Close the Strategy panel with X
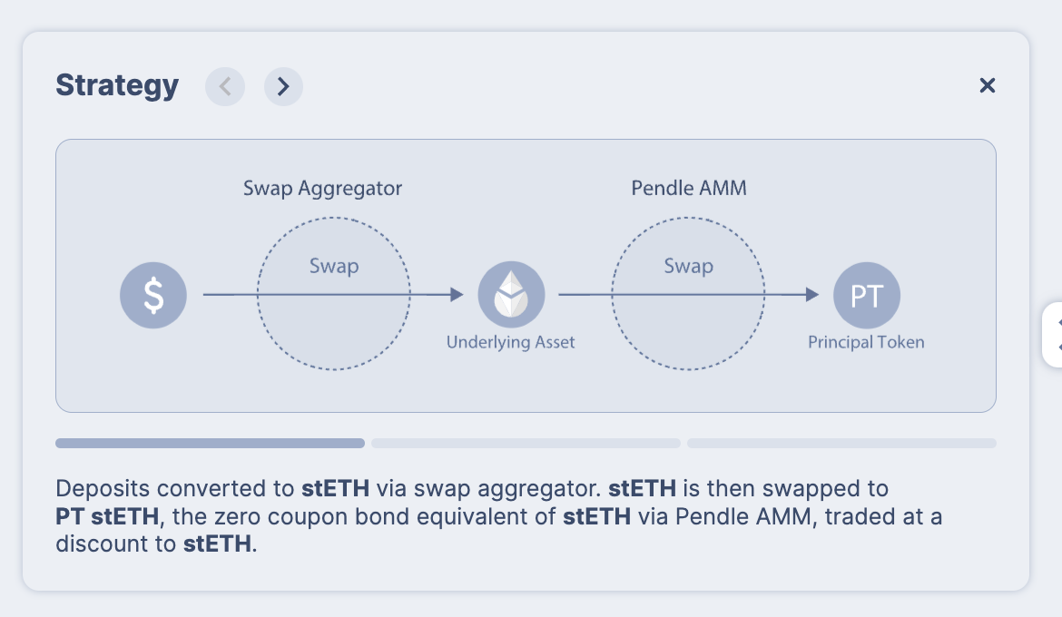1062x617 pixels. (988, 85)
